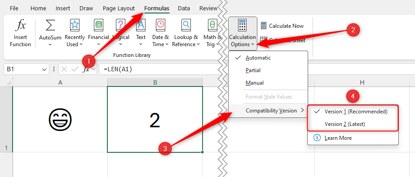The image size is (415, 177).
Task: Open Lookup & Reference functions icon
Action: tap(186, 26)
